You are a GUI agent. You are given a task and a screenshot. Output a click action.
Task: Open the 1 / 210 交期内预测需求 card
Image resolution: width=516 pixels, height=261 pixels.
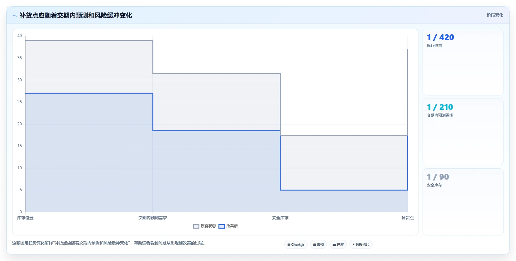463,132
